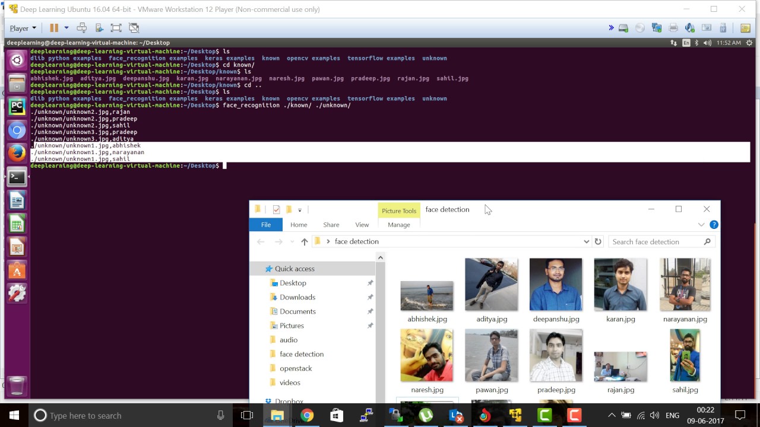Open Chrome from Windows taskbar
The image size is (760, 427).
(307, 415)
